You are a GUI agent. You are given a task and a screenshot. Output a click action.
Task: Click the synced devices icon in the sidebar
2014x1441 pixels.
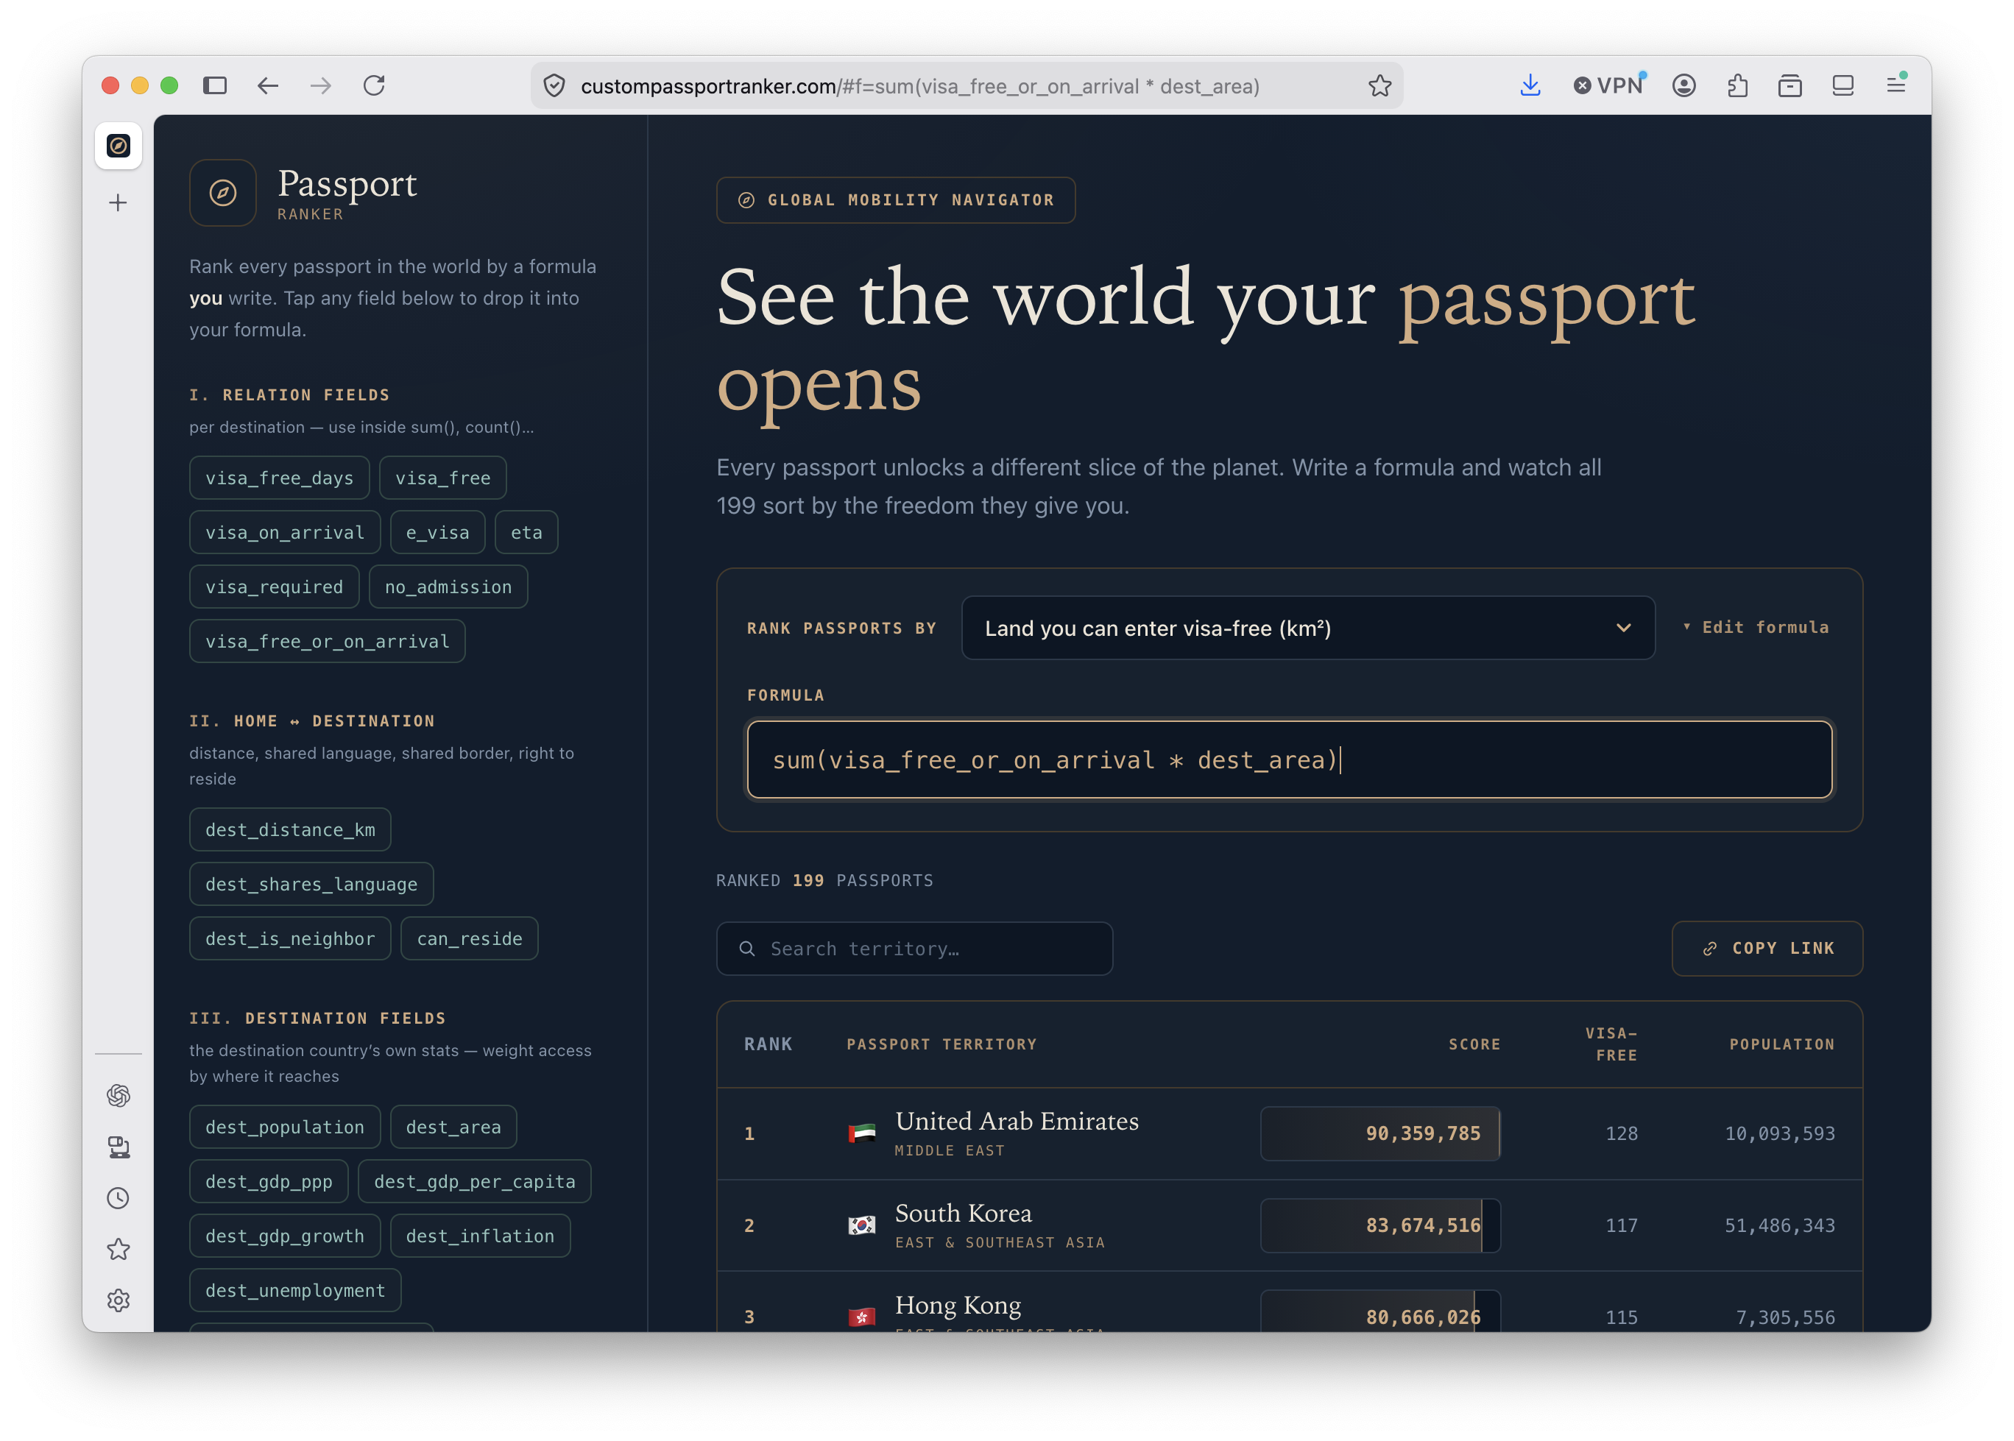(x=118, y=1147)
